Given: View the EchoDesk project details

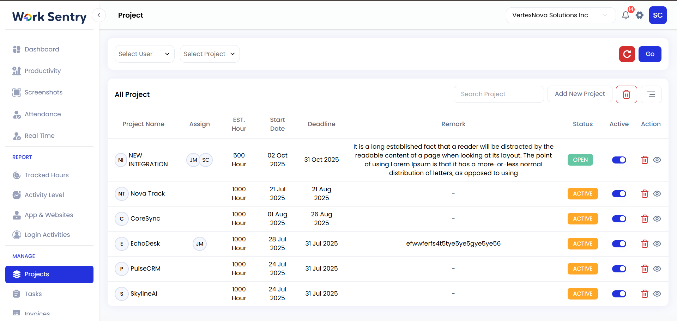Looking at the screenshot, I should click(657, 244).
